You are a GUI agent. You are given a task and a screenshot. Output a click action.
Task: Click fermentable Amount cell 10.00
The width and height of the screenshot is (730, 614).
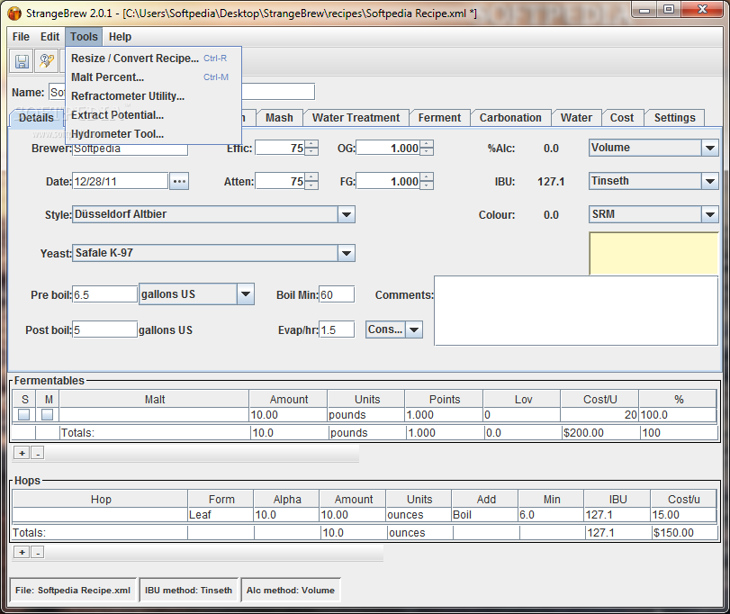[288, 415]
